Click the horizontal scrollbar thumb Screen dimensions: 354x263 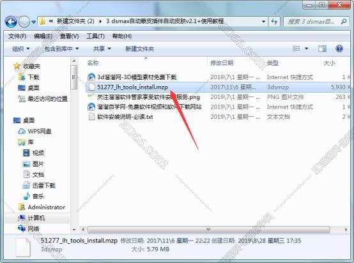[208, 230]
